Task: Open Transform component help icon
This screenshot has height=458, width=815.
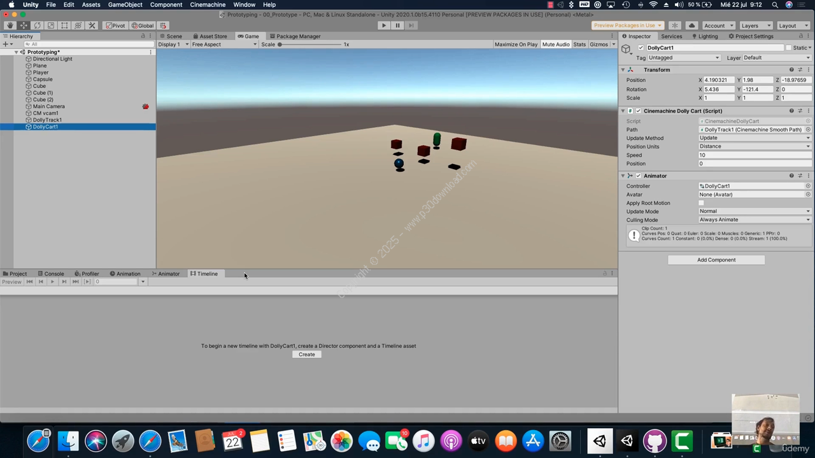Action: [791, 70]
